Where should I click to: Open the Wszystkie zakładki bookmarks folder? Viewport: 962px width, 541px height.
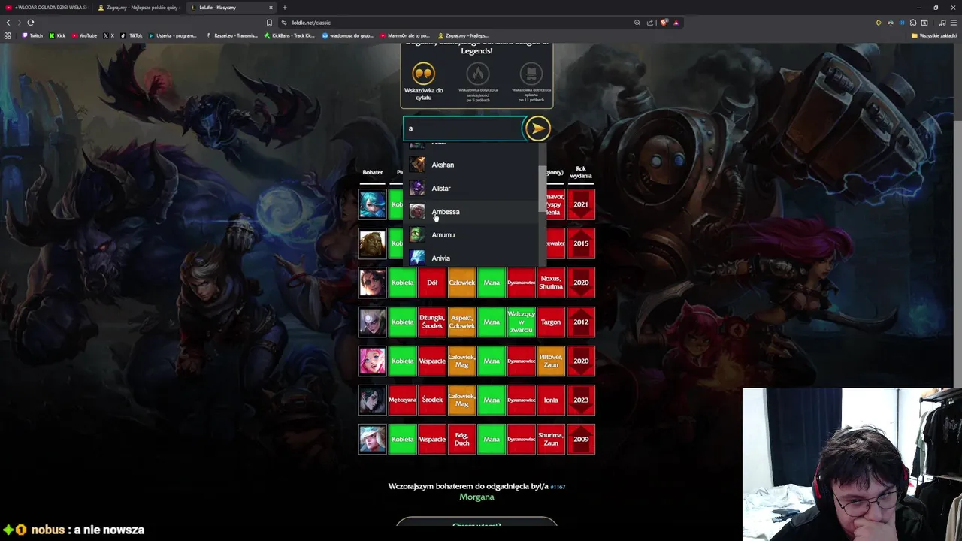[933, 35]
